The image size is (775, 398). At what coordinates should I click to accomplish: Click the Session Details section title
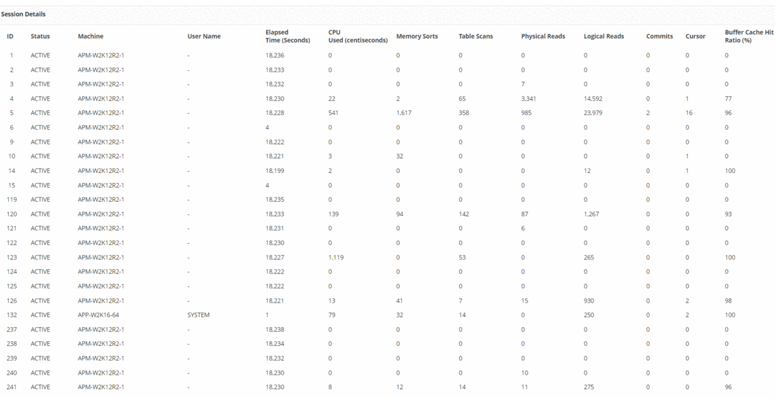pos(23,14)
